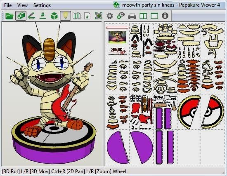Click the left purple semicircle pattern piece
This screenshot has height=176, width=227.
point(118,147)
